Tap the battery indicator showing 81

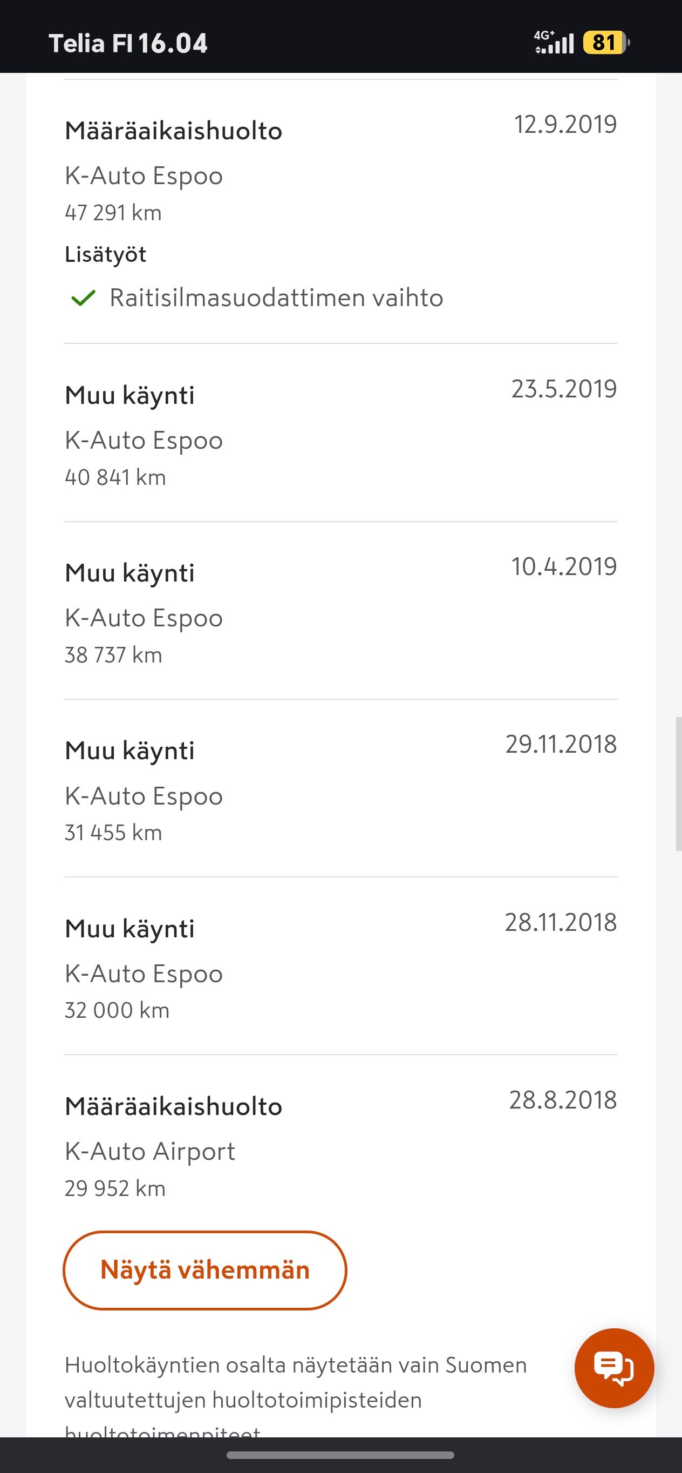click(x=605, y=42)
